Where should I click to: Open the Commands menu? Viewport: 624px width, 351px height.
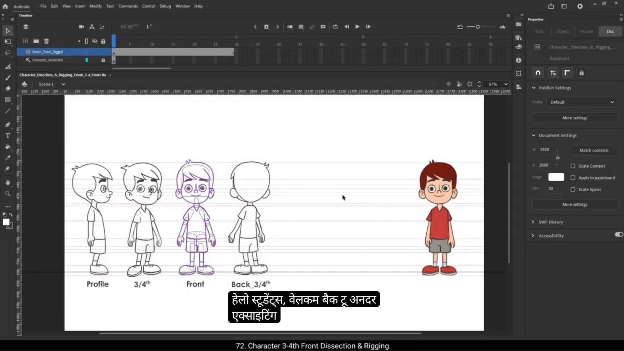[128, 6]
